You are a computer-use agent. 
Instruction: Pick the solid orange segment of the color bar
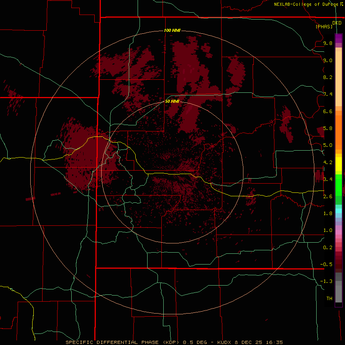coord(338,133)
